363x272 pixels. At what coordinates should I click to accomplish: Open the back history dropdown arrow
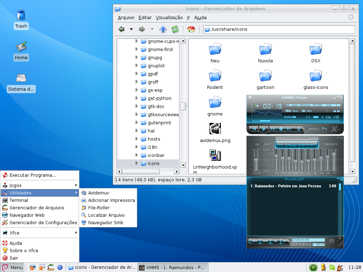[x=131, y=29]
